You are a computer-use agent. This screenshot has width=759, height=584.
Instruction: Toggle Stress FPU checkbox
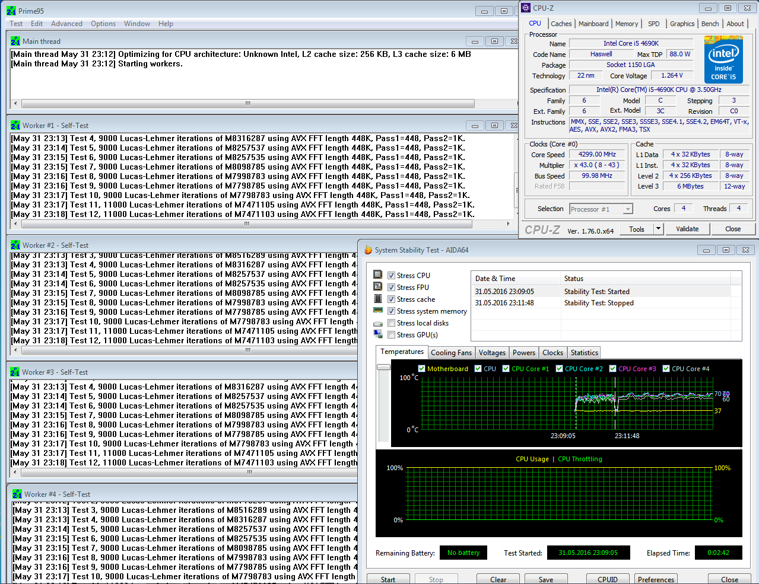point(392,287)
